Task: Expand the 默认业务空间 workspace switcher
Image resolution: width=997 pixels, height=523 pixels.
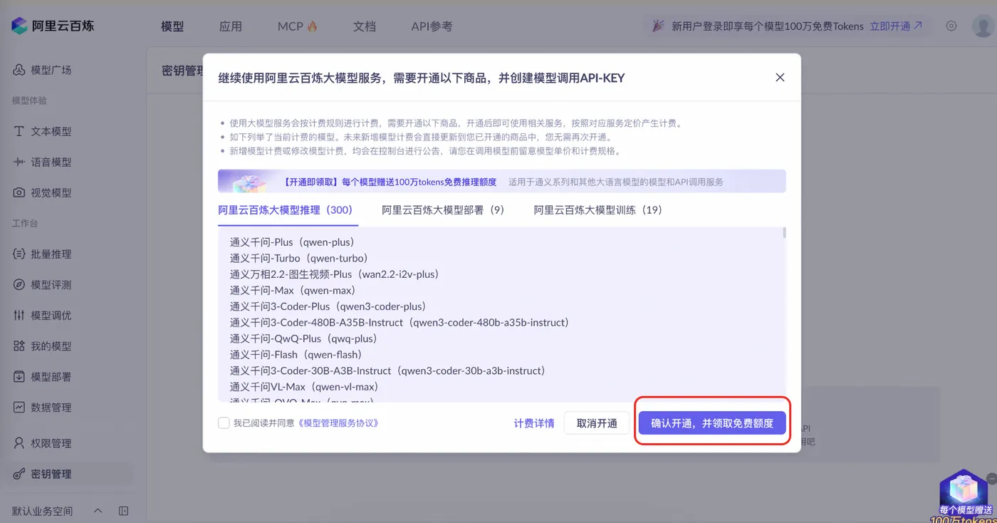Action: (98, 511)
